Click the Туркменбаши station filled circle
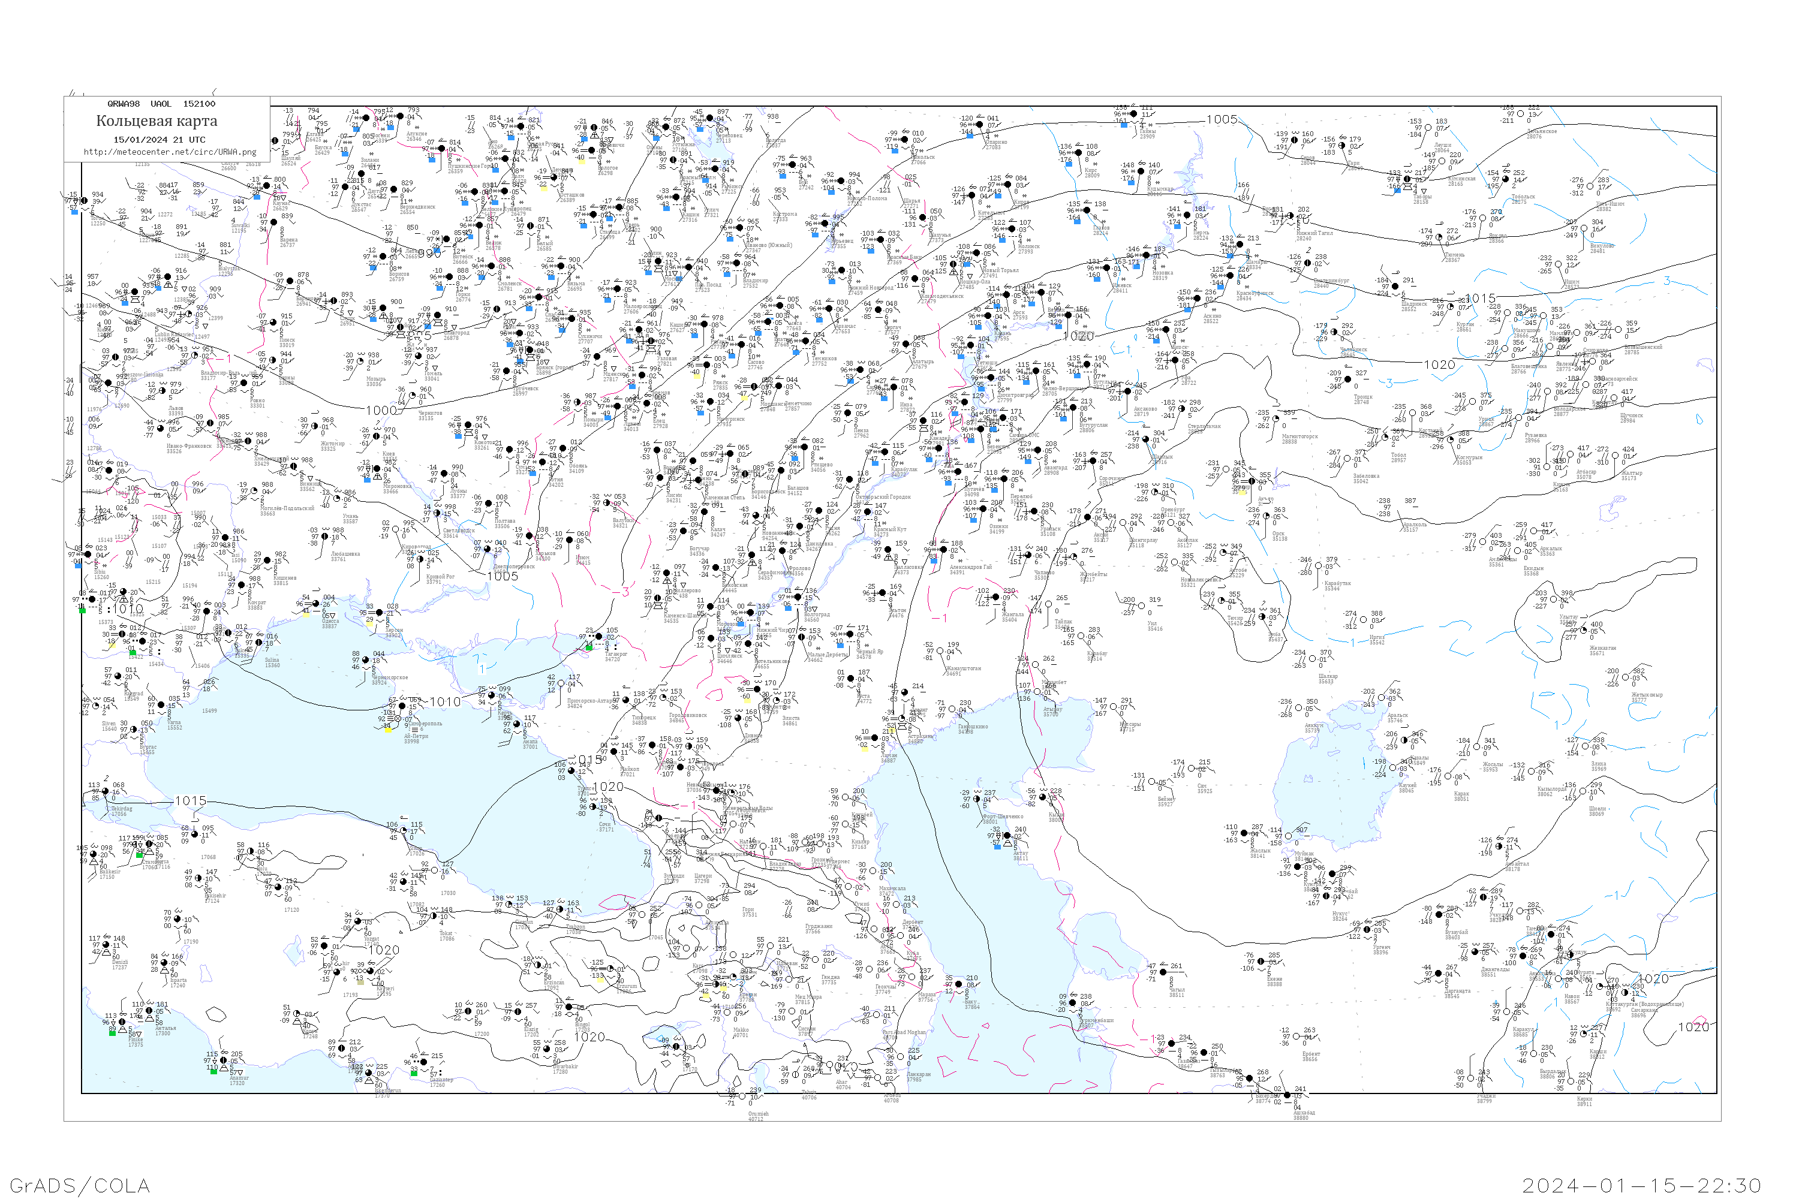 click(1072, 1003)
